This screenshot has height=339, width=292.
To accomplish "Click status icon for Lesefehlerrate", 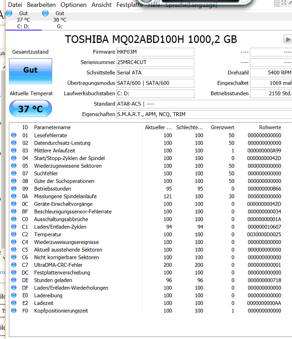I will point(14,136).
